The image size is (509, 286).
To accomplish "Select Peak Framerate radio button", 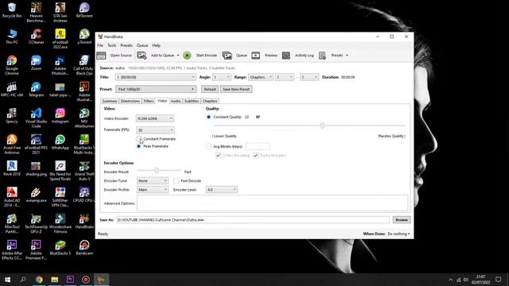I will (139, 146).
